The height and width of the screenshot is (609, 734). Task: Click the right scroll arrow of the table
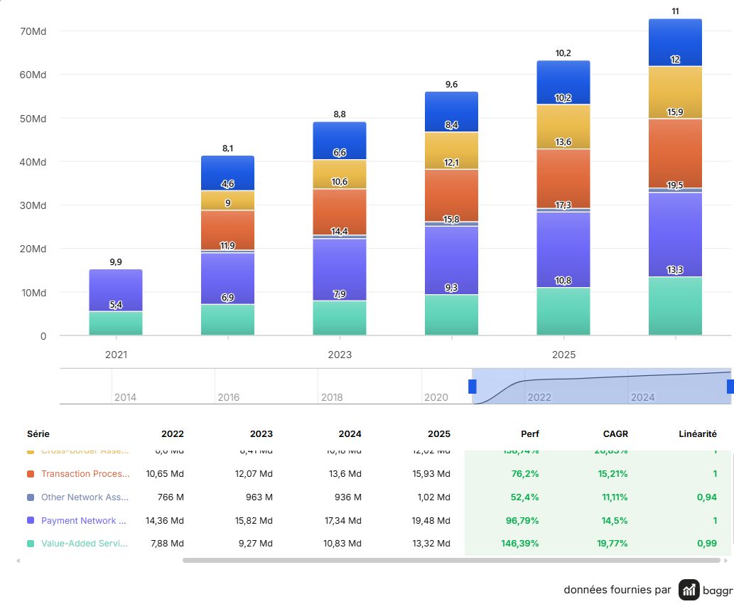click(726, 560)
